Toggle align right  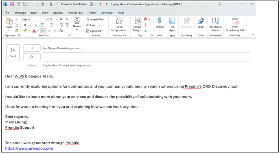pyautogui.click(x=55, y=31)
